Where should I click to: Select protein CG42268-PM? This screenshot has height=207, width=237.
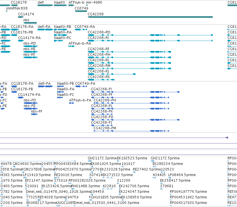(x=131, y=131)
